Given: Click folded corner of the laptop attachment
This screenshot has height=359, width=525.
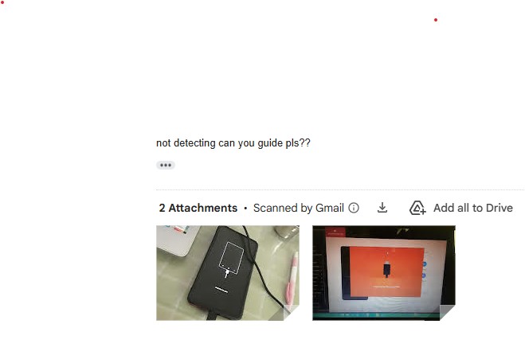Looking at the screenshot, I should (447, 313).
